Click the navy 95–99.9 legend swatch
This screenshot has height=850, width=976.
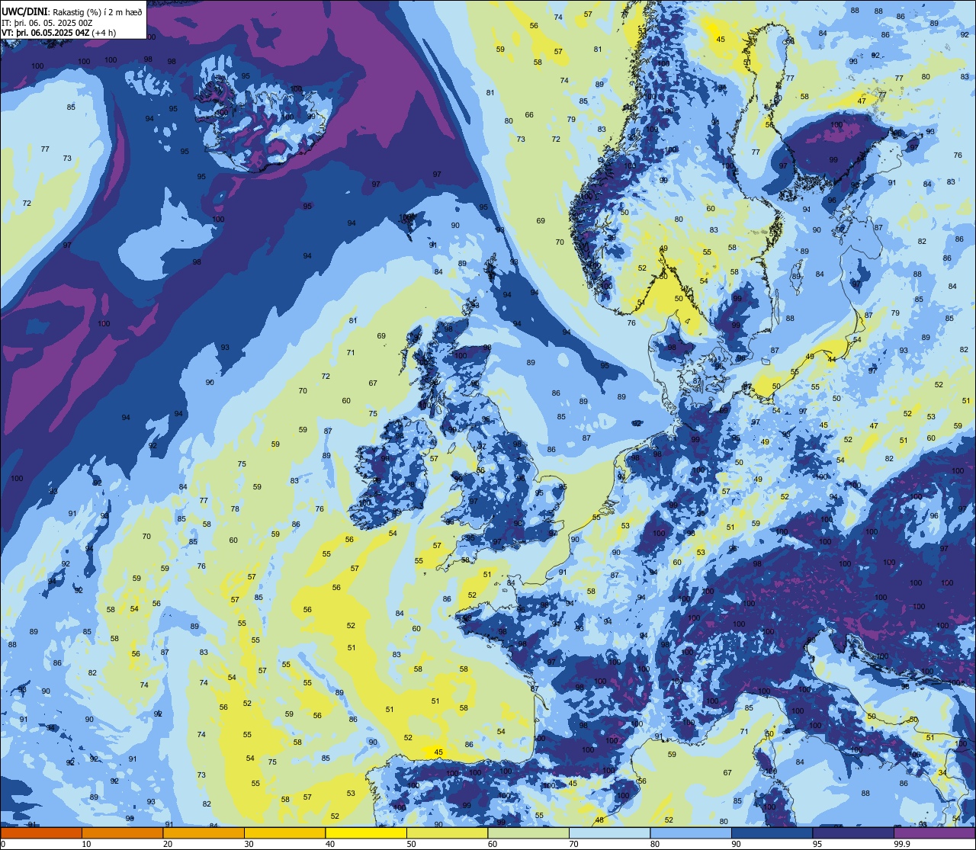tap(853, 833)
